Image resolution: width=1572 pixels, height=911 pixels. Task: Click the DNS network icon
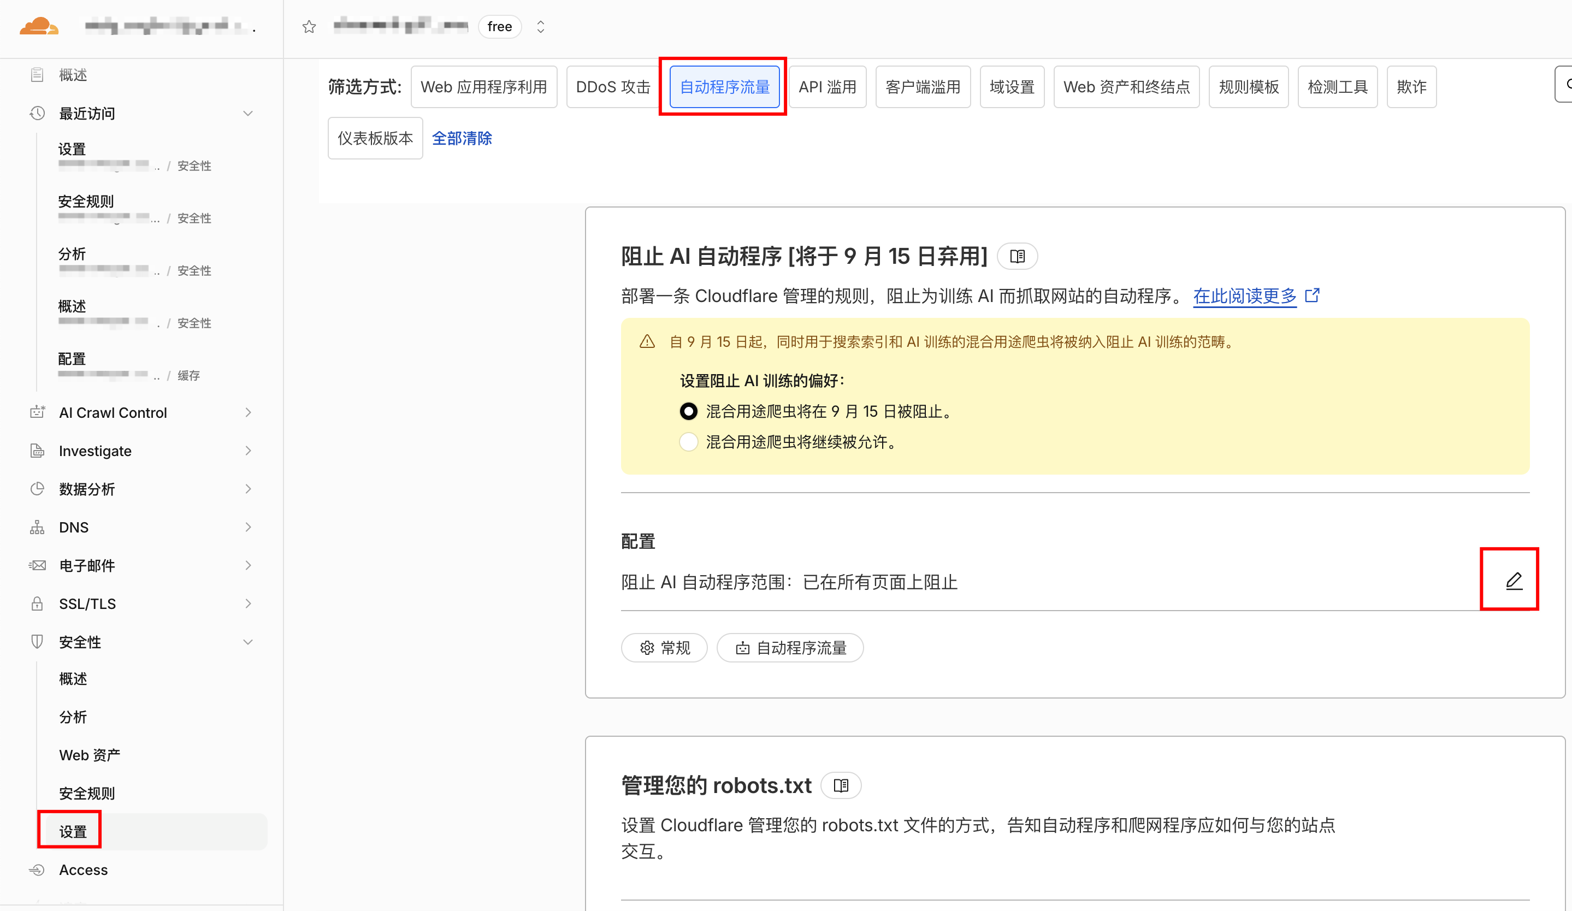(x=38, y=527)
